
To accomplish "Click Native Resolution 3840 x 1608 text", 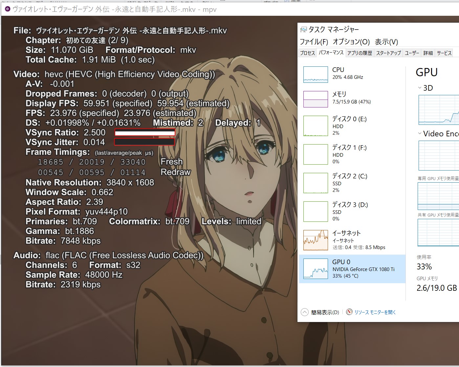I will [x=90, y=182].
